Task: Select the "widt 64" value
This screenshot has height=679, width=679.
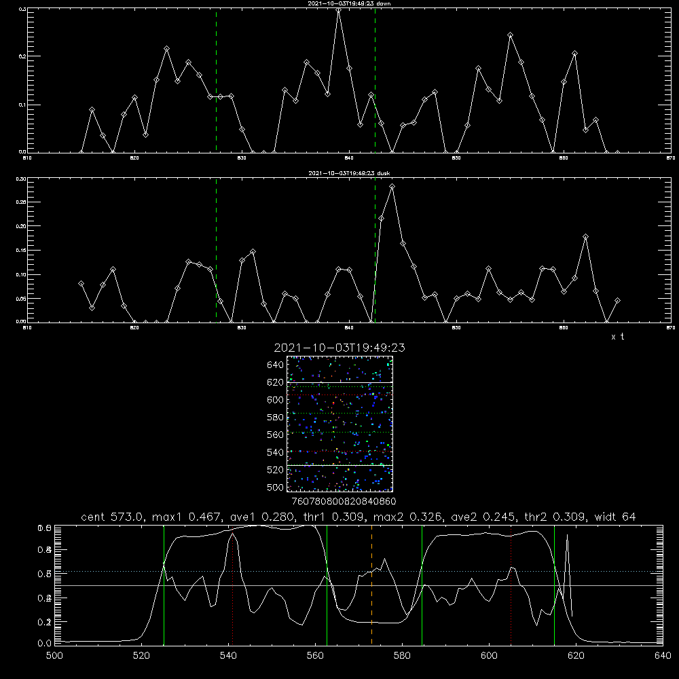Action: tap(615, 517)
